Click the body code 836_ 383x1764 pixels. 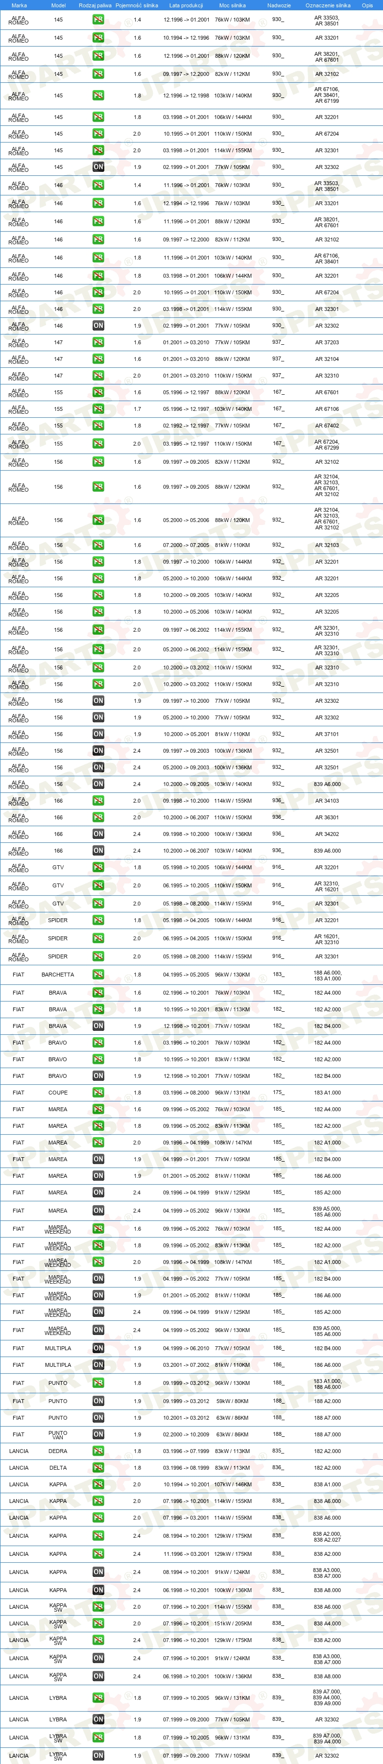tap(278, 1468)
